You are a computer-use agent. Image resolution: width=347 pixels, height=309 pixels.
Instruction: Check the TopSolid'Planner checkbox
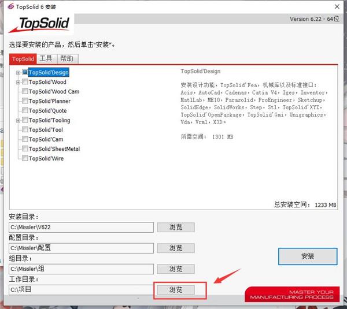coord(25,101)
